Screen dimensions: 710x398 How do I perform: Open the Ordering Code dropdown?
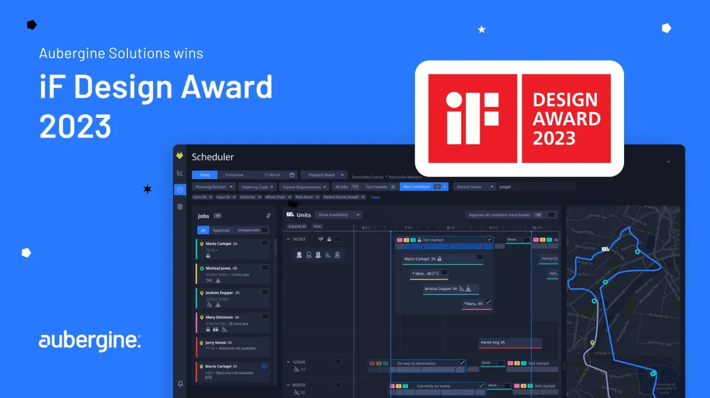click(257, 186)
